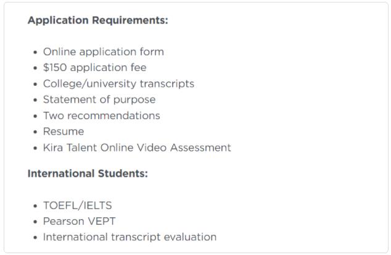This screenshot has width=391, height=255.
Task: Click the bullet point preceding "Resume"
Action: (34, 132)
